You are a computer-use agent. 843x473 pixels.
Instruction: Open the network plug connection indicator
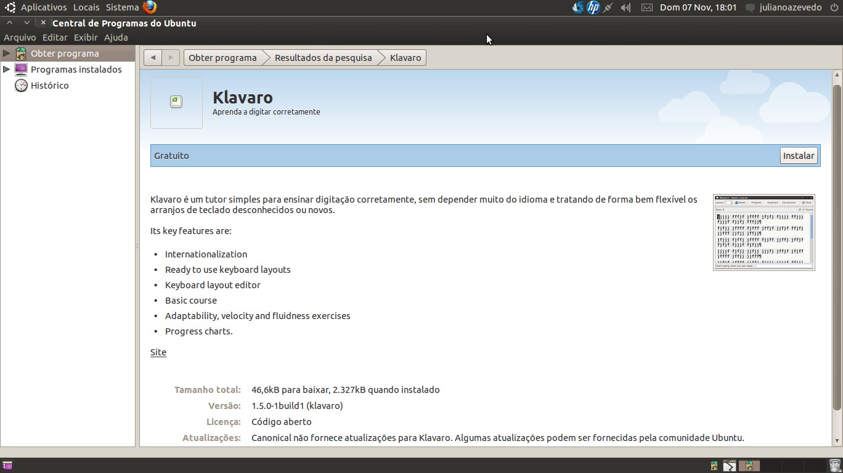(x=609, y=7)
